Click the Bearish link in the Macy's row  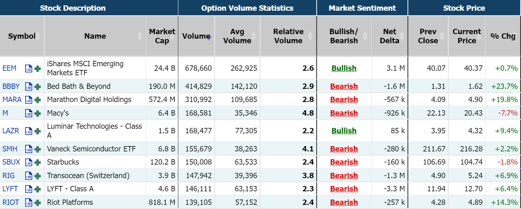[344, 113]
